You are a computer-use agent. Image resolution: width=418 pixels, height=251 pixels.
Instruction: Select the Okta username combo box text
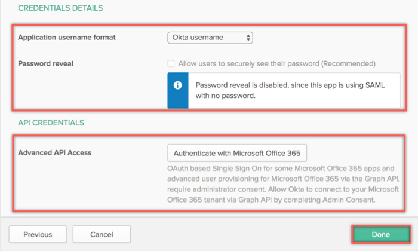tap(198, 37)
